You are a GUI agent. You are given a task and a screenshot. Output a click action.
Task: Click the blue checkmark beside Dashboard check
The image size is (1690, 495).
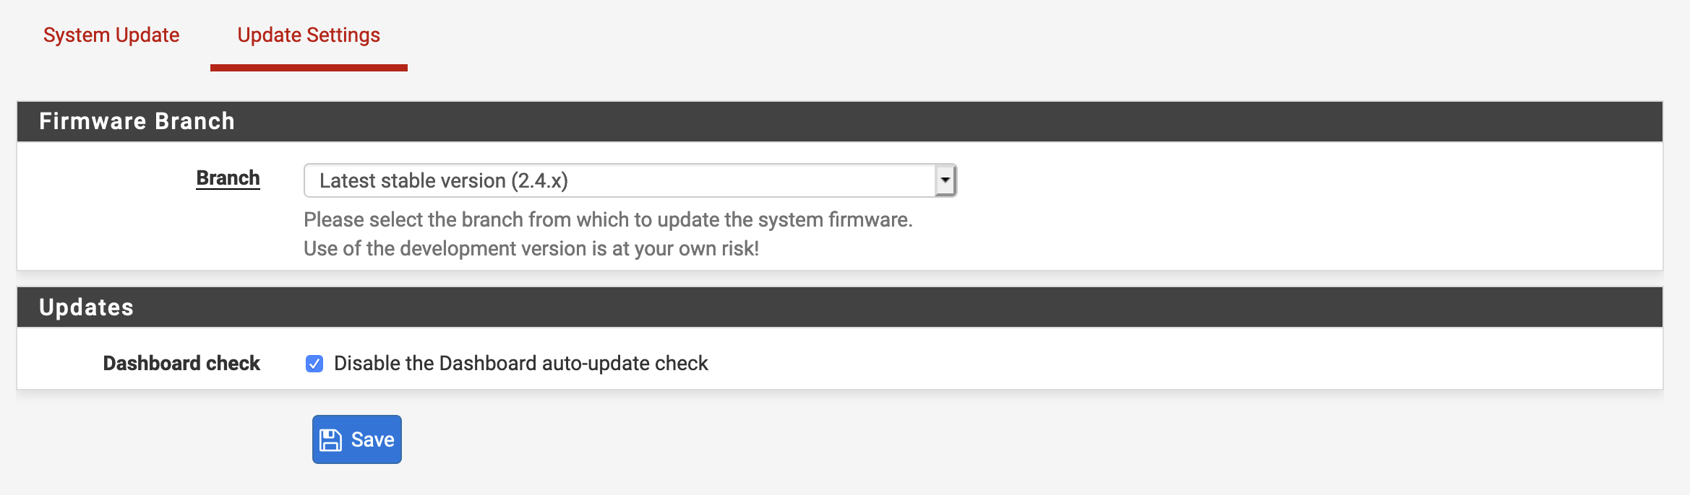(x=314, y=364)
